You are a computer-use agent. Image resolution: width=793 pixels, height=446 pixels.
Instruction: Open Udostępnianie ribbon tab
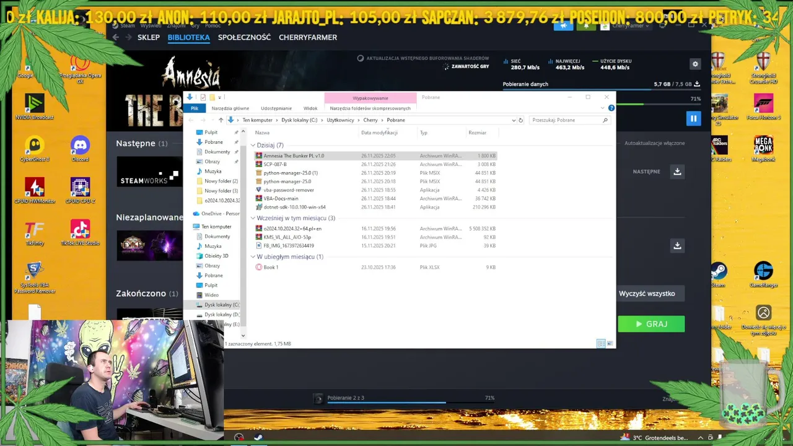276,108
